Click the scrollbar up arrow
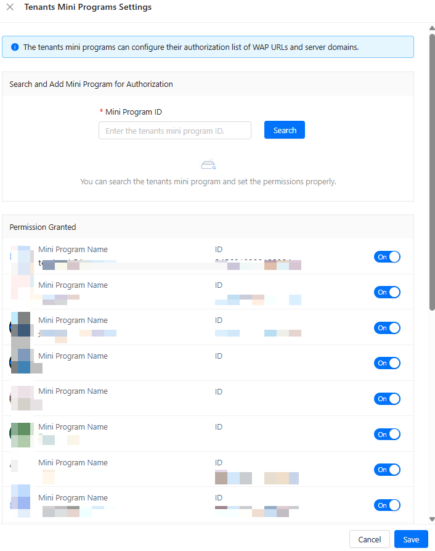Screen dimensions: 435x551 [x=432, y=28]
